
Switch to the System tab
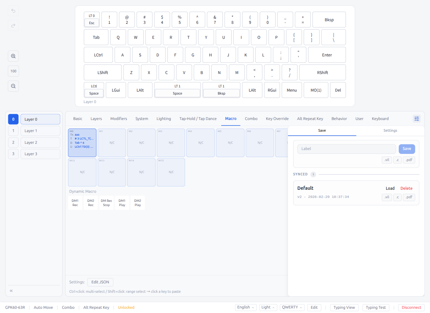tap(142, 119)
